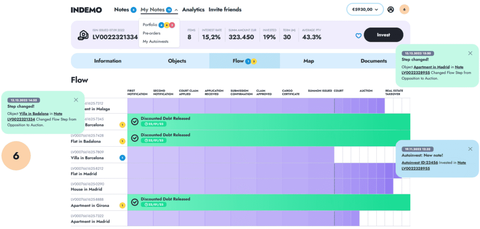Image resolution: width=480 pixels, height=229 pixels.
Task: Click the heart favorite icon
Action: pos(358,36)
